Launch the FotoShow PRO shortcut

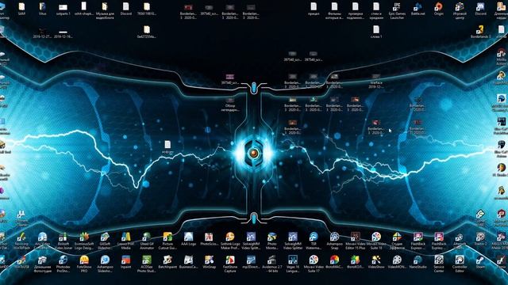[84, 264]
